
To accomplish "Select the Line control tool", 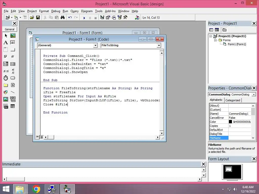I will 13,92.
